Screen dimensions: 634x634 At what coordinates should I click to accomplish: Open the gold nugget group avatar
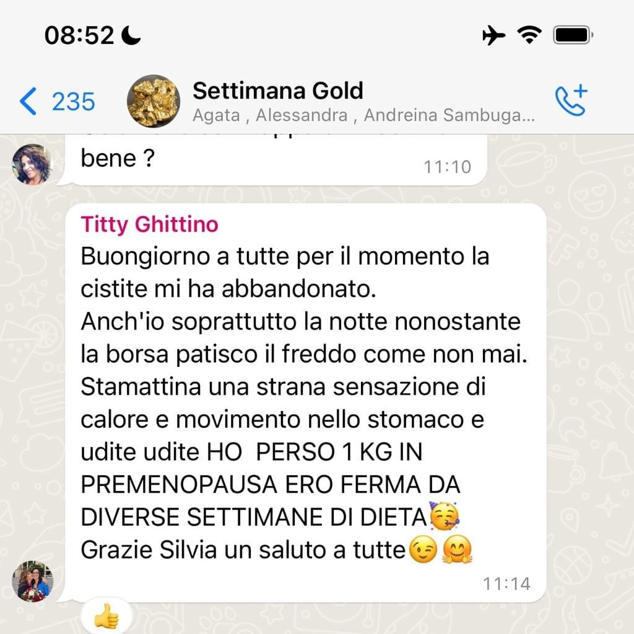[x=154, y=101]
